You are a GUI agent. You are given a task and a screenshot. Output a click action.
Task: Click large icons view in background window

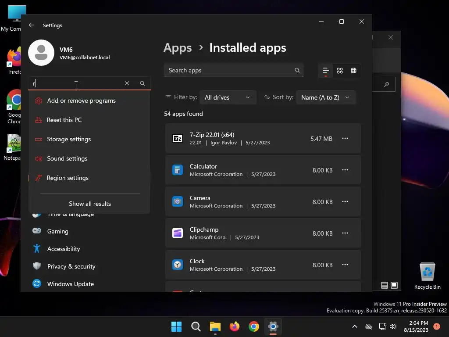click(x=394, y=285)
